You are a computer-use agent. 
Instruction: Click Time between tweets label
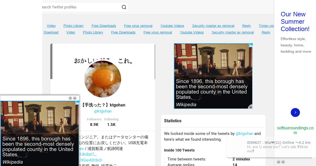tap(187, 159)
